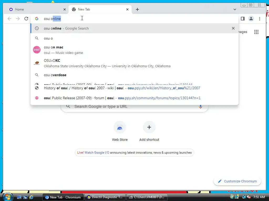This screenshot has height=201, width=269.
Task: Close the Home tab
Action: coord(65,9)
